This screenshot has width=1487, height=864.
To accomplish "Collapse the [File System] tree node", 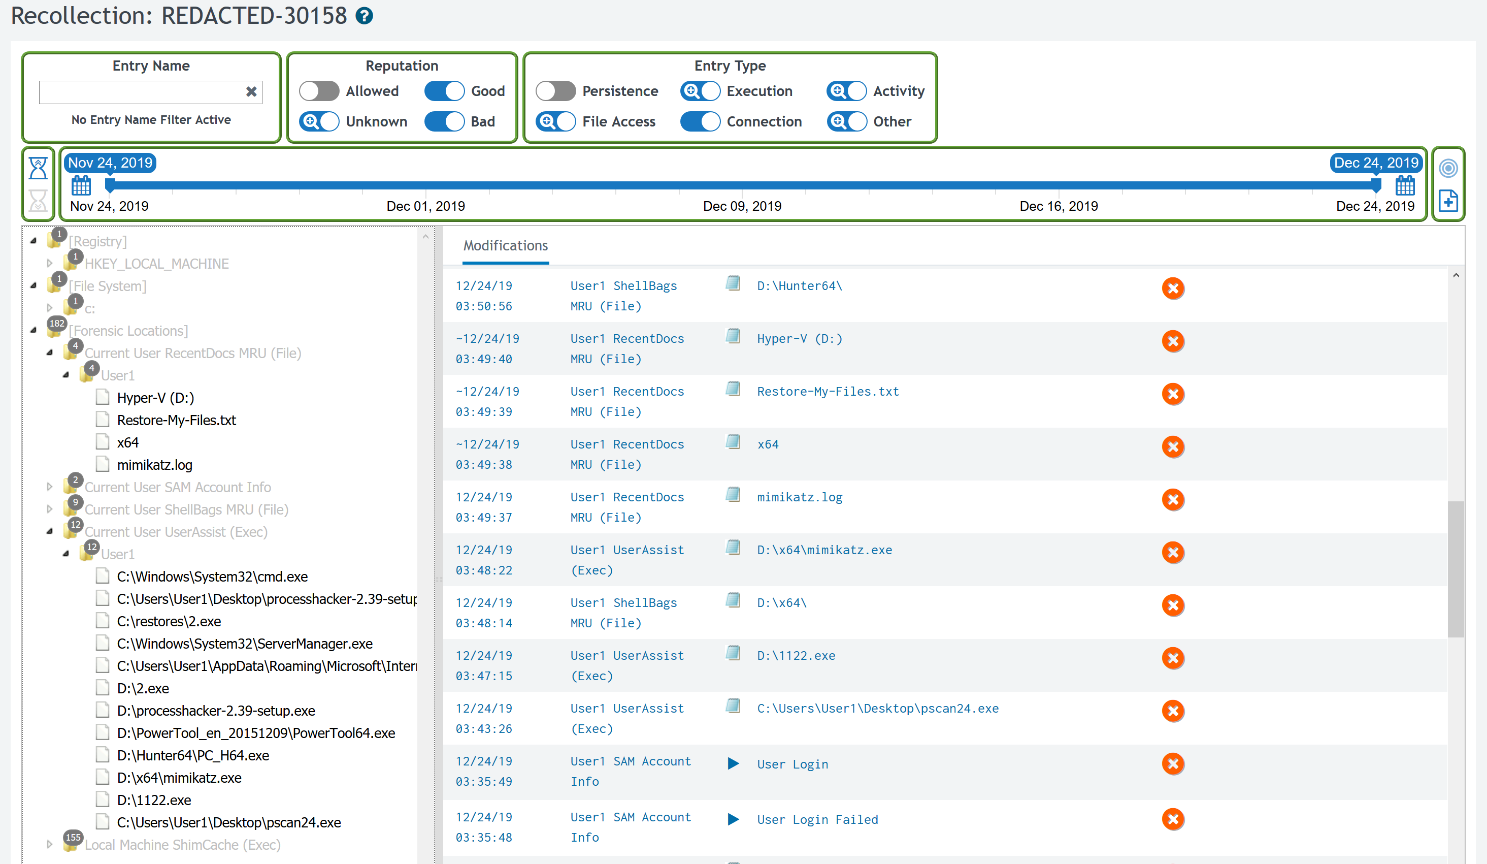I will [34, 286].
